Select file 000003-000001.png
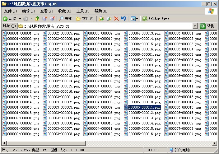Viewport: 219px width, 154px height. pyautogui.click(x=62, y=97)
